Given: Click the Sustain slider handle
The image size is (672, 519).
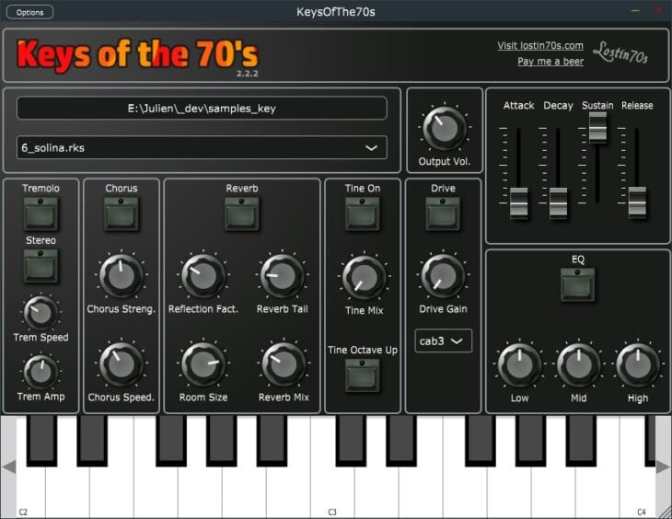Looking at the screenshot, I should (597, 127).
